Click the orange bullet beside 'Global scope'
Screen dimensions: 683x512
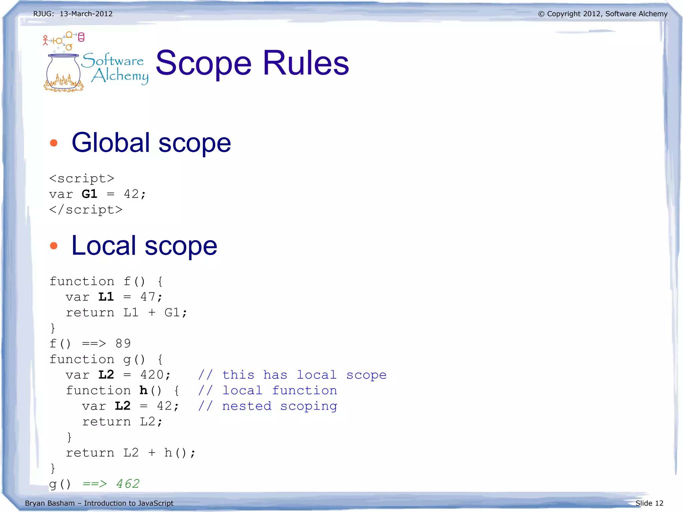click(x=54, y=143)
